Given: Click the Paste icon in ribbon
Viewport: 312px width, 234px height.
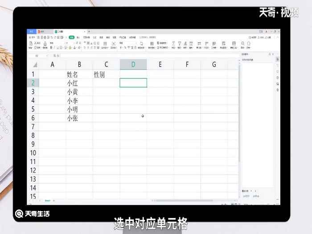Looking at the screenshot, I should pyautogui.click(x=31, y=45).
